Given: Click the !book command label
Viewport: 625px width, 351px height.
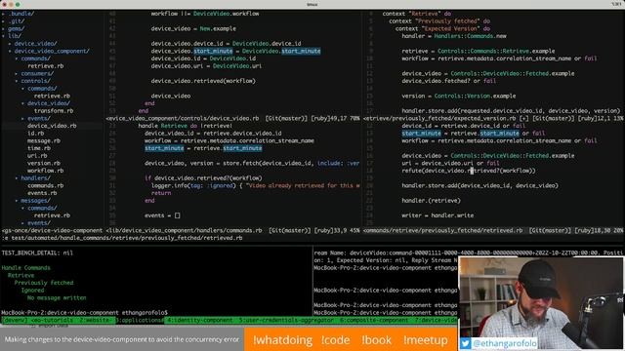Looking at the screenshot, I should click(x=377, y=340).
